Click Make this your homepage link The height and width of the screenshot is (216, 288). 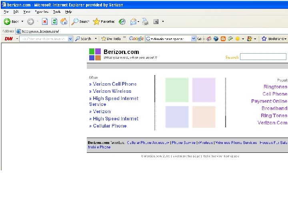221,156
